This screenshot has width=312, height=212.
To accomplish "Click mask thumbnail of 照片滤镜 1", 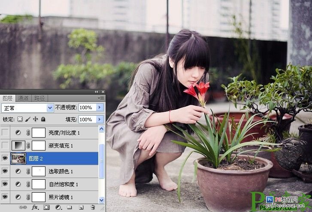I will pos(39,197).
